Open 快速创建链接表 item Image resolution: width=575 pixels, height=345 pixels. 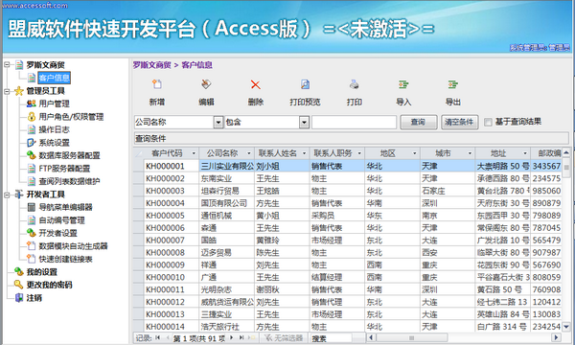point(65,259)
